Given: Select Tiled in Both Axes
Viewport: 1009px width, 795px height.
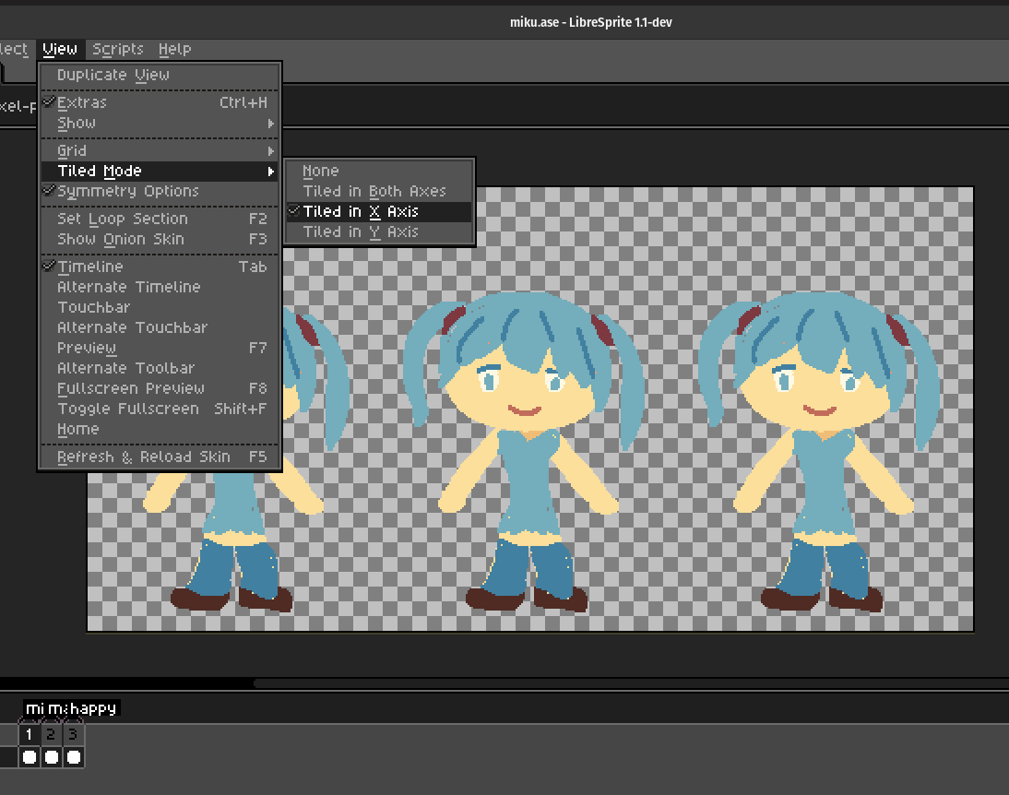Looking at the screenshot, I should pyautogui.click(x=379, y=191).
